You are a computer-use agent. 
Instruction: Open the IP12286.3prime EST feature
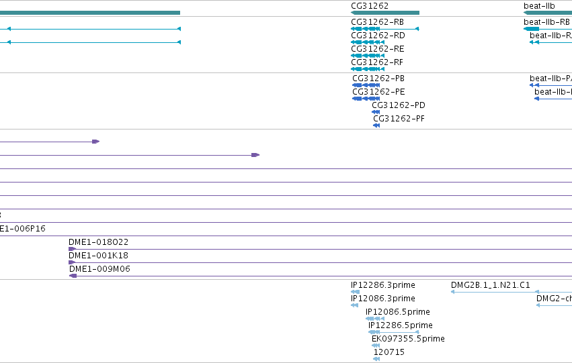pos(355,292)
